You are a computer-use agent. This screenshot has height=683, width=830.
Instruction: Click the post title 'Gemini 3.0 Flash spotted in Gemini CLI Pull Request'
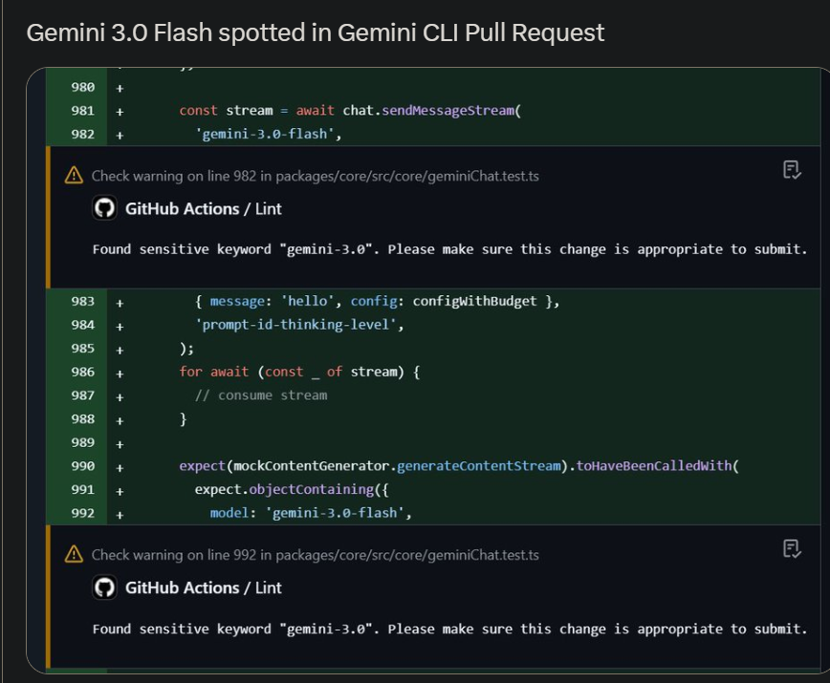(x=315, y=32)
